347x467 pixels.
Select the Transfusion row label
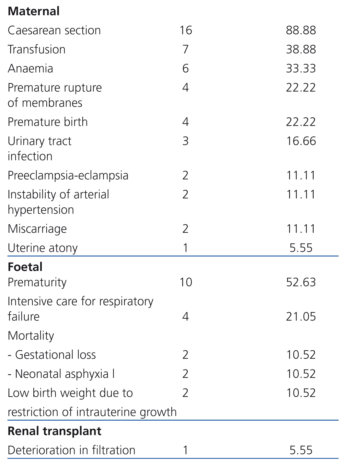pyautogui.click(x=37, y=50)
